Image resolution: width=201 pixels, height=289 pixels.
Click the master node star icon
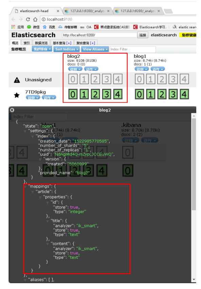(x=17, y=95)
